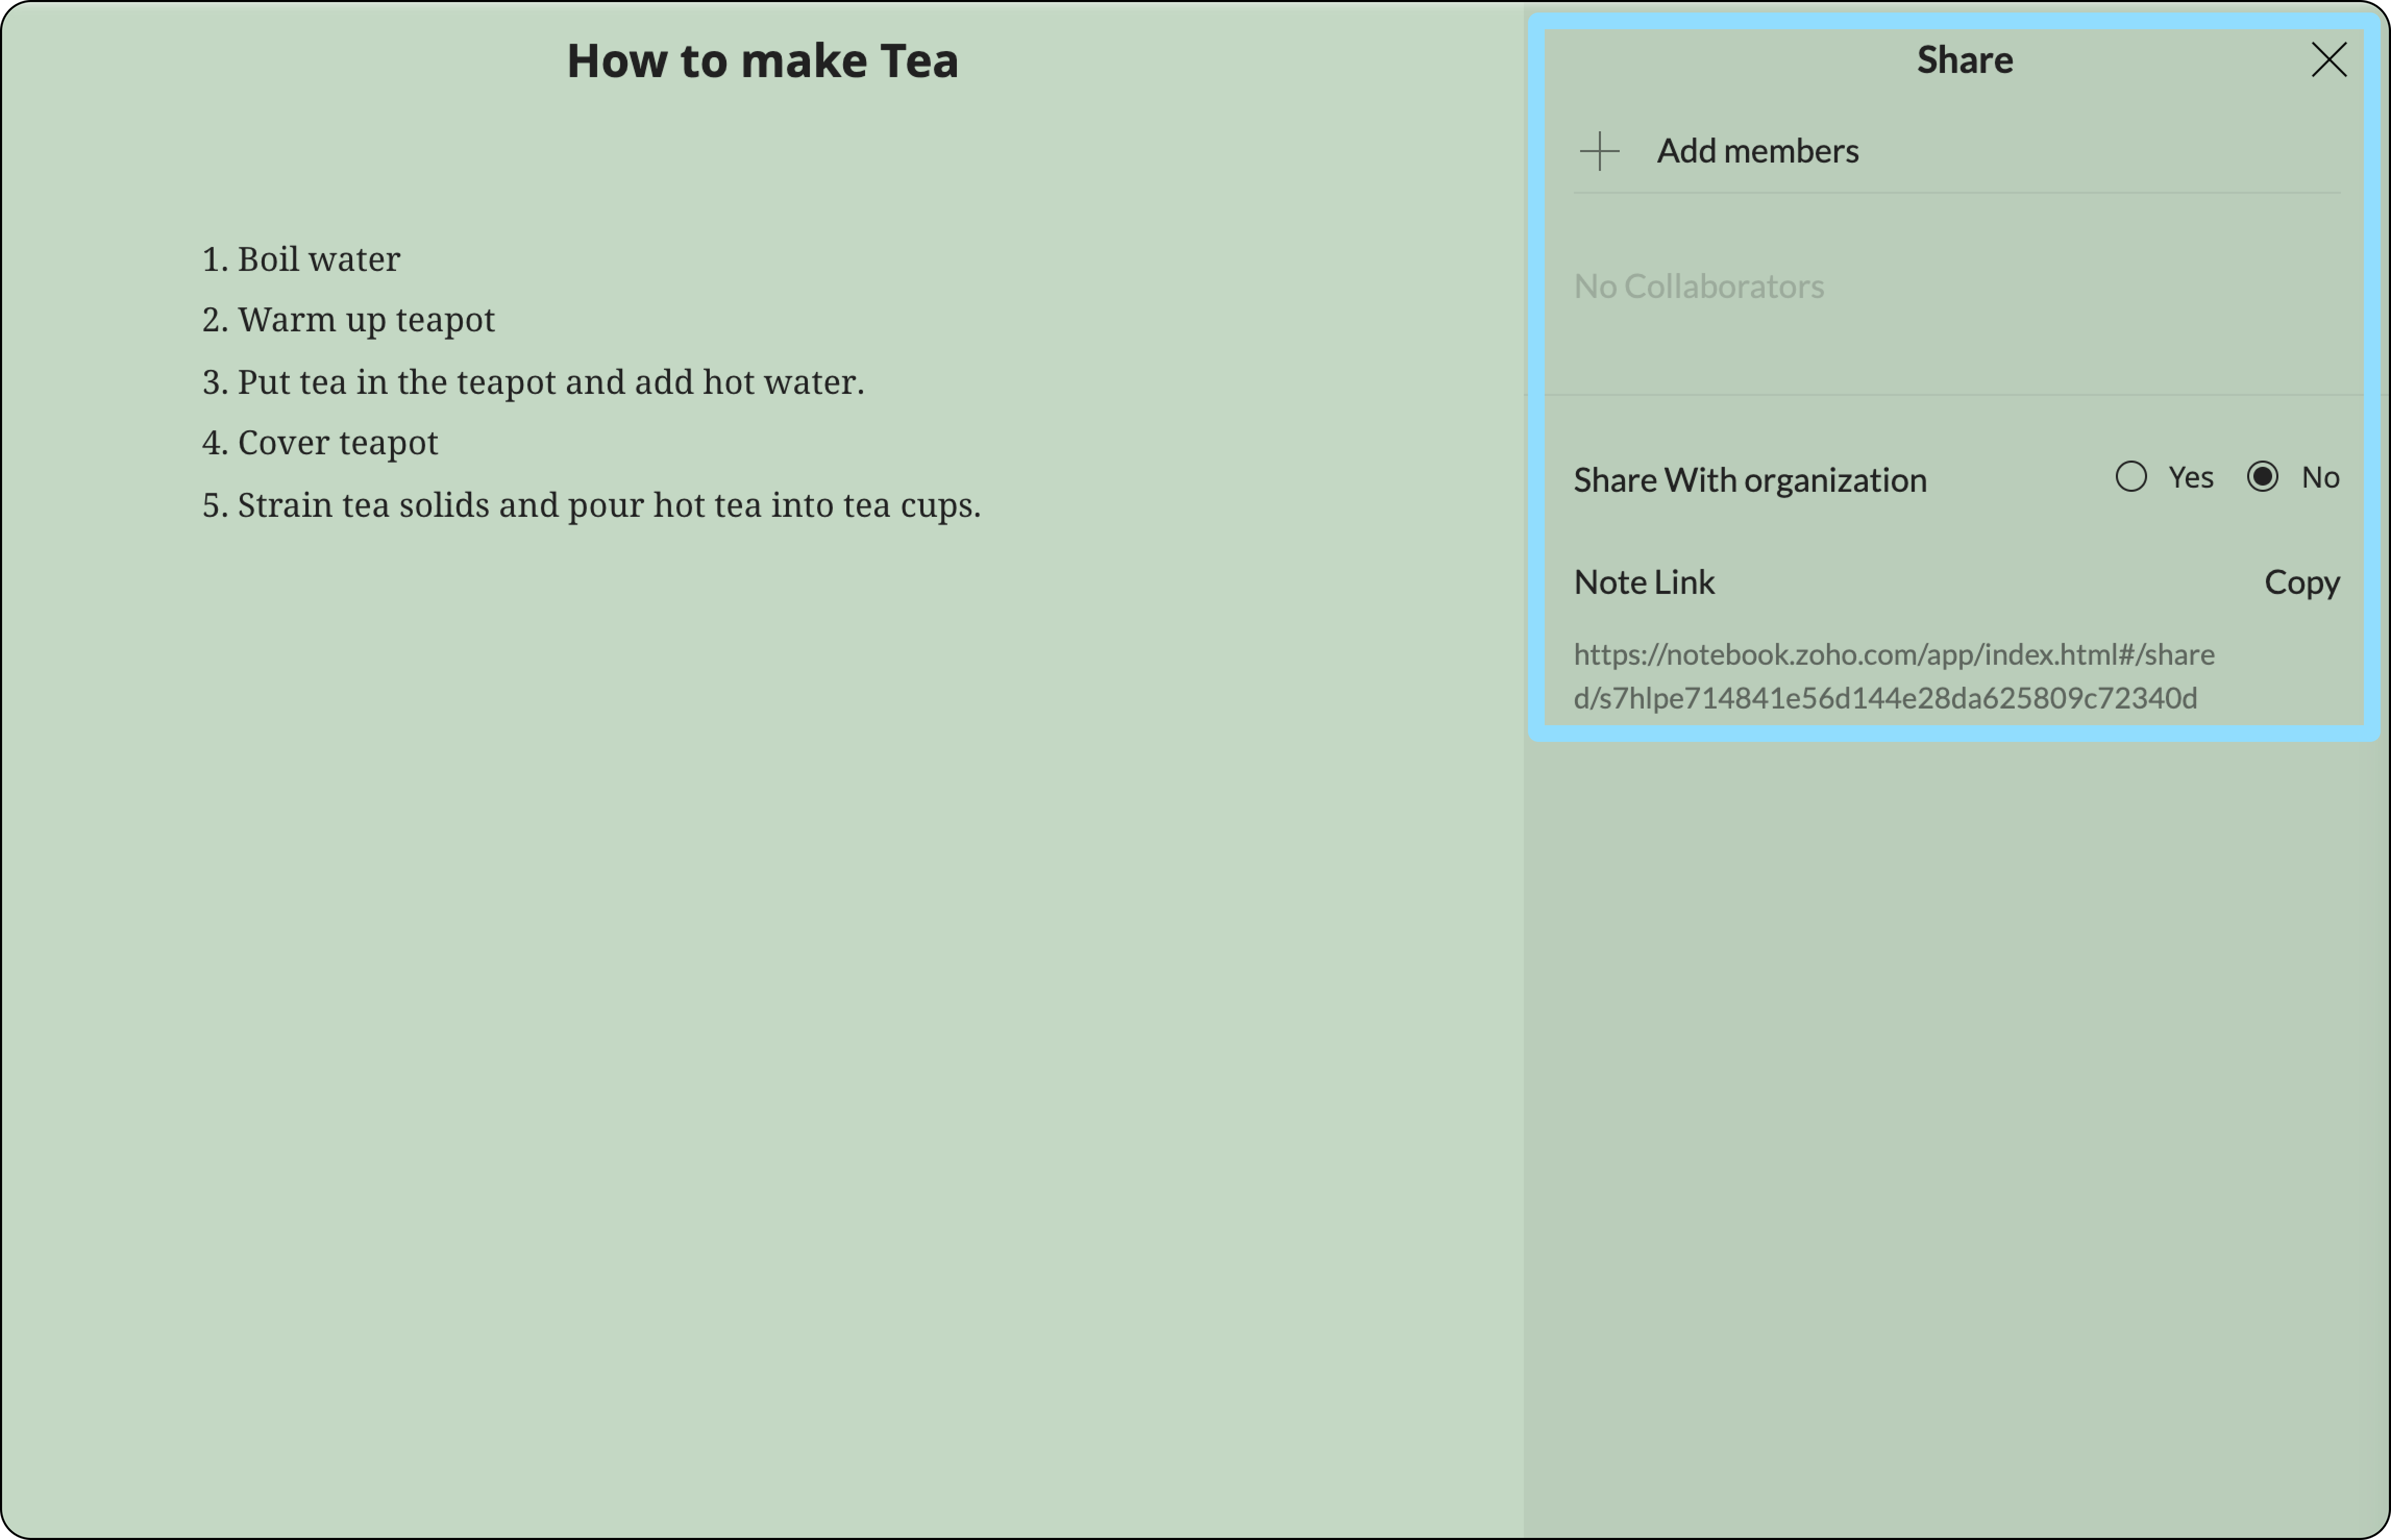Screen dimensions: 2391x1540
Task: Click empty note area below the list
Action: 760,950
